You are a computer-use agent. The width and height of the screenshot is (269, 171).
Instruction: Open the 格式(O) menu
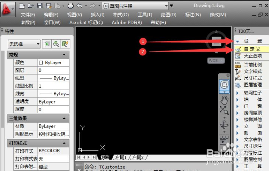click(121, 15)
